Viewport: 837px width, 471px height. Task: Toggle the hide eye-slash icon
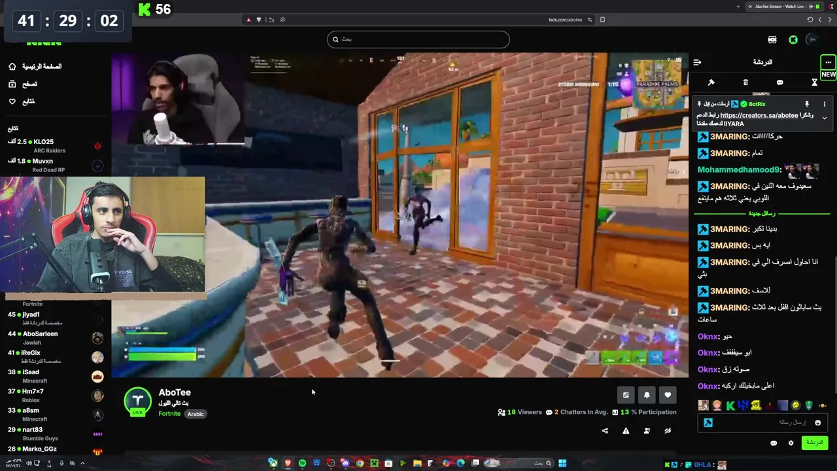(668, 430)
